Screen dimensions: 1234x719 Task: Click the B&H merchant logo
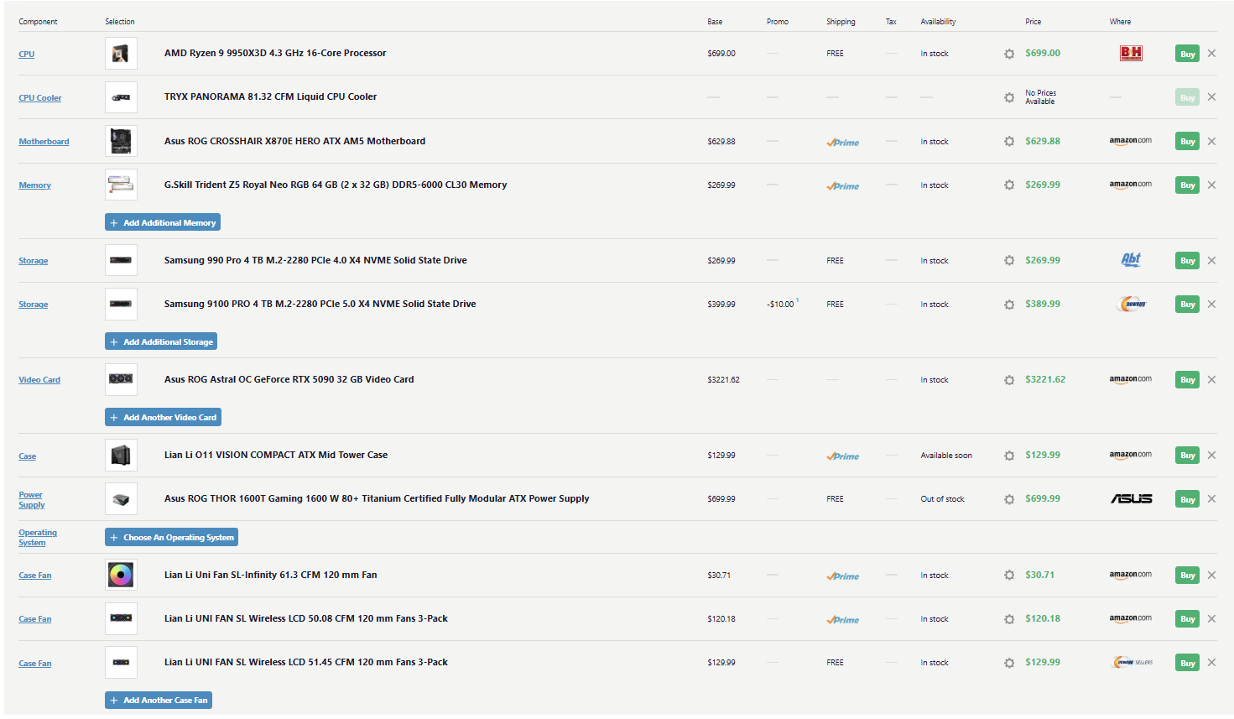click(1131, 53)
